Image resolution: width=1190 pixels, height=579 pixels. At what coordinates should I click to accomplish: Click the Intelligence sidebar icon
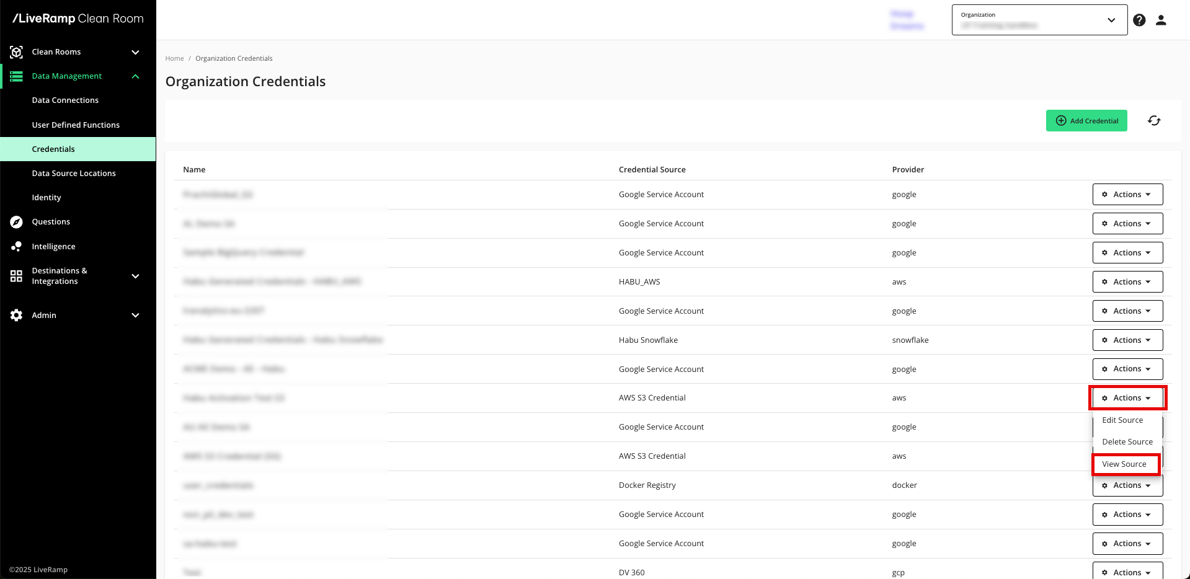[17, 247]
